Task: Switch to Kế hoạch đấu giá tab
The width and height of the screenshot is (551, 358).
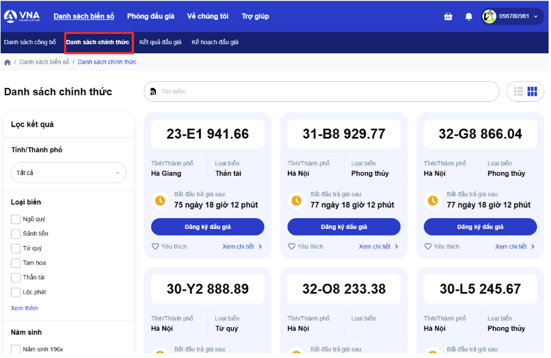Action: [x=215, y=42]
